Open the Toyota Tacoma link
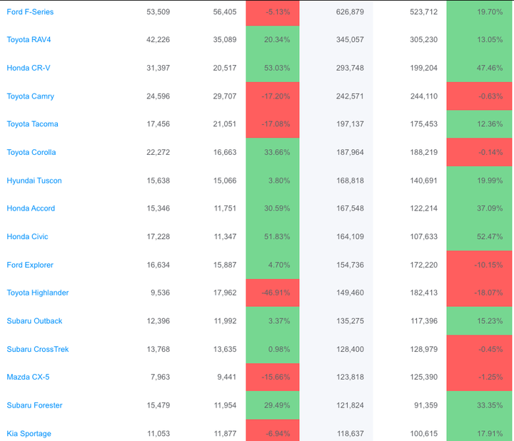Image resolution: width=514 pixels, height=441 pixels. [32, 124]
